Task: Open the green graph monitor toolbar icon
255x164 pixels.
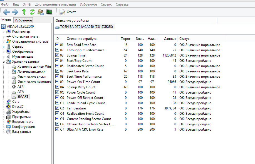Action: click(49, 12)
